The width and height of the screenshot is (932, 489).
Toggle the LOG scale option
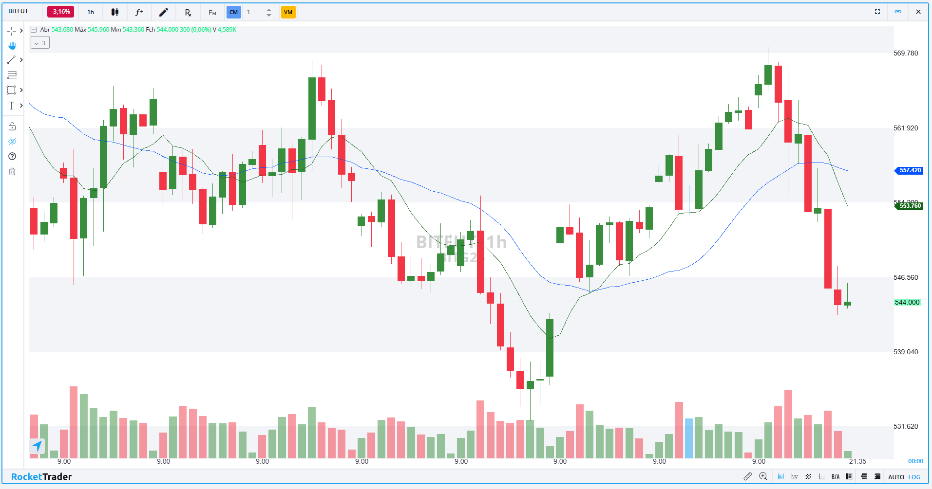pos(914,477)
